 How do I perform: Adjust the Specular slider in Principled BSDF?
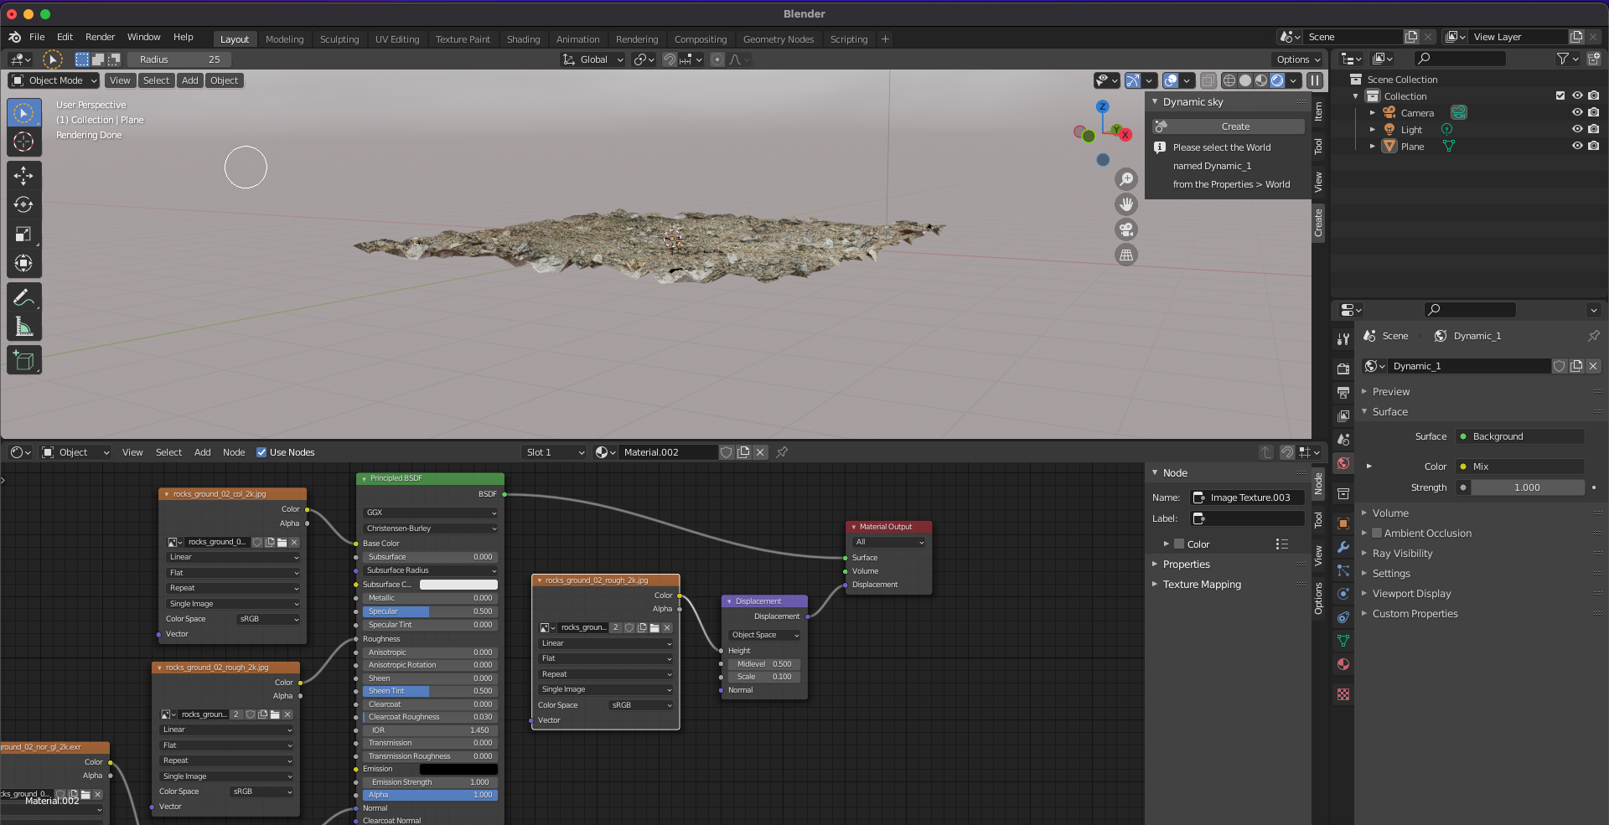click(429, 611)
